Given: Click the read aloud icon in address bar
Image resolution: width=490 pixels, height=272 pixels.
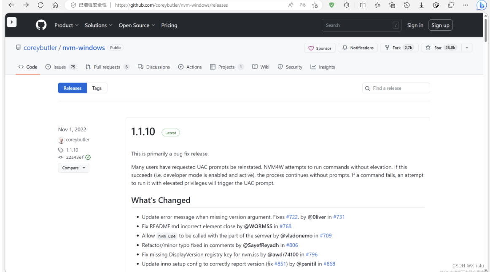Looking at the screenshot, I should pos(291,5).
